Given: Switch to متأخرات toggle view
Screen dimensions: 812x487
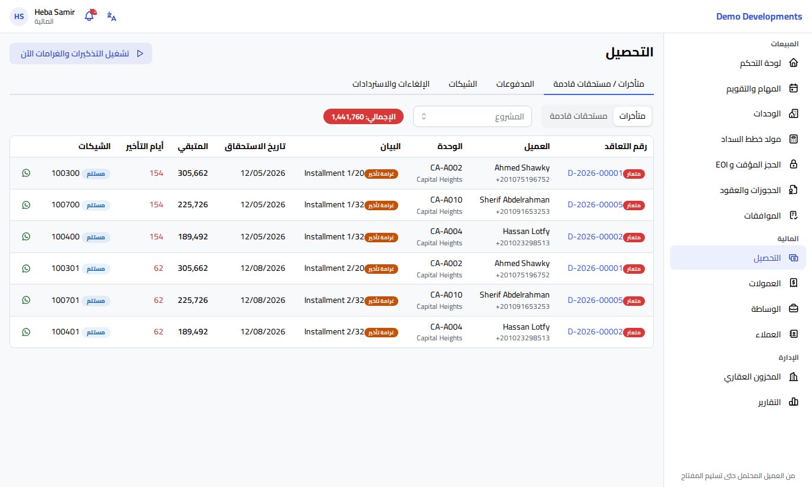Looking at the screenshot, I should coord(632,116).
